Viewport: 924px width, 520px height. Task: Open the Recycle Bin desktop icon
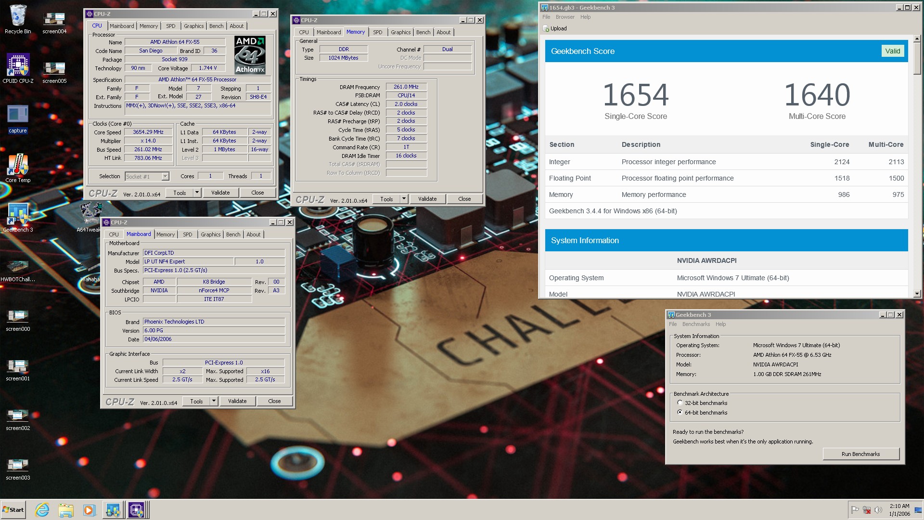(x=18, y=20)
